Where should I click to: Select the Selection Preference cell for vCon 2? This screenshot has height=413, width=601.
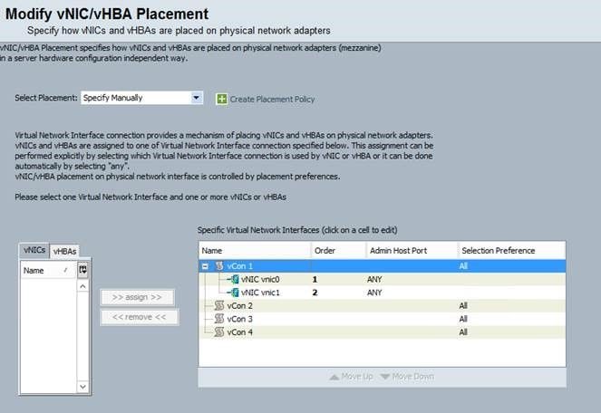pyautogui.click(x=509, y=306)
